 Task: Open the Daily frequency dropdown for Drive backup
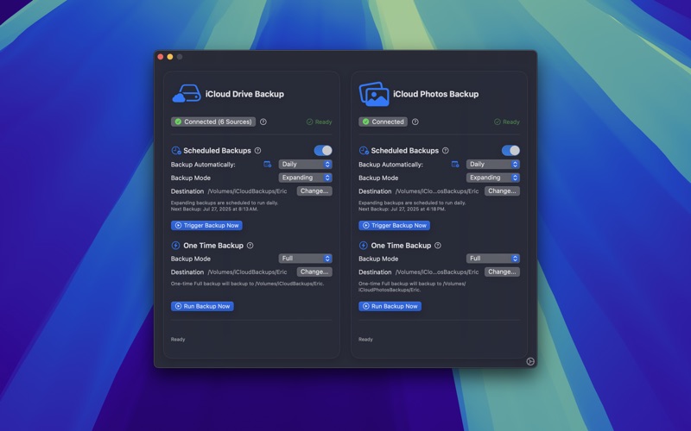[306, 164]
